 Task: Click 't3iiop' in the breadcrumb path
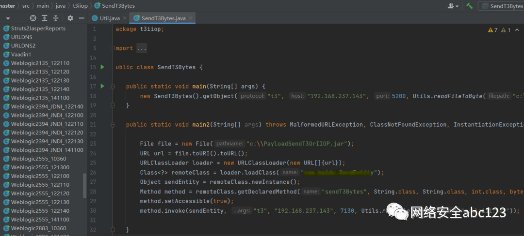point(80,6)
